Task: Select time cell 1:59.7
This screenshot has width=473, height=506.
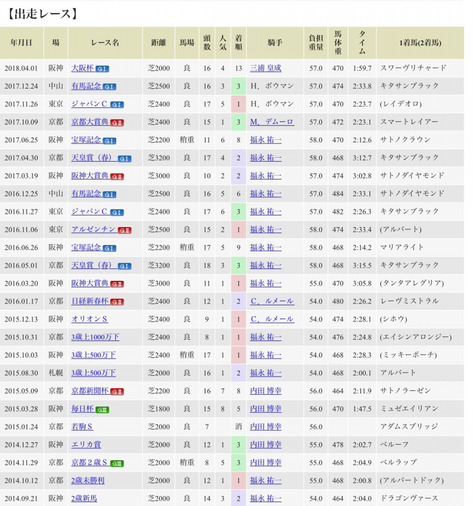Action: (362, 68)
